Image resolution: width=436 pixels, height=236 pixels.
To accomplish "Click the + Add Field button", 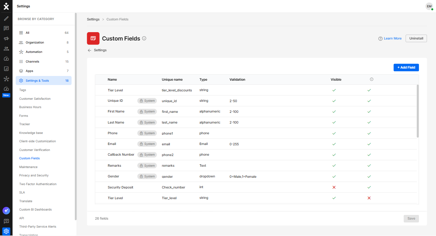I will pos(406,68).
